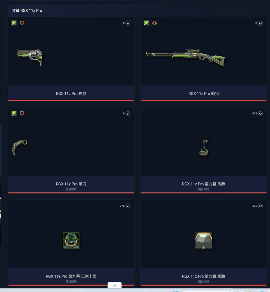Screen dimensions: 270x292
Task: Select the RGX 11z Pro 逃犯 rifle image
Action: [185, 57]
